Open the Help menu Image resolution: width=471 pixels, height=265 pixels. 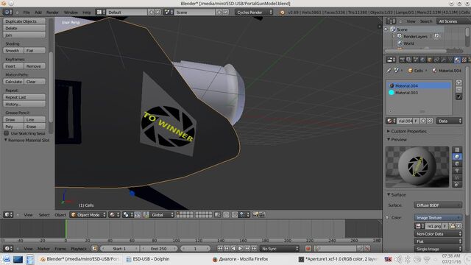[x=87, y=13]
